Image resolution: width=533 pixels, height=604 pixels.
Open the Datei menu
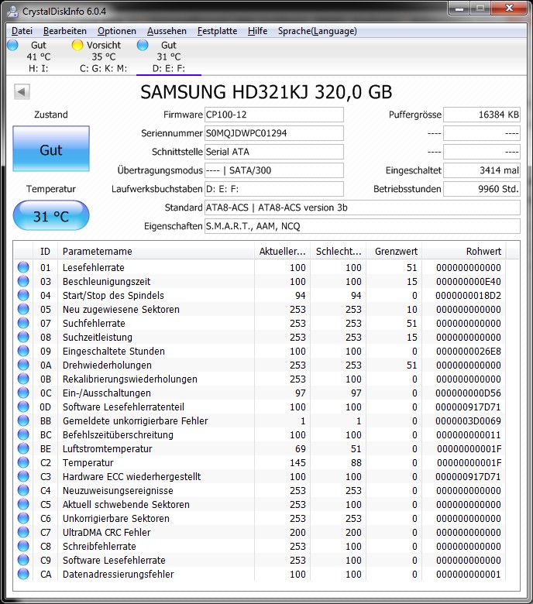tap(22, 31)
